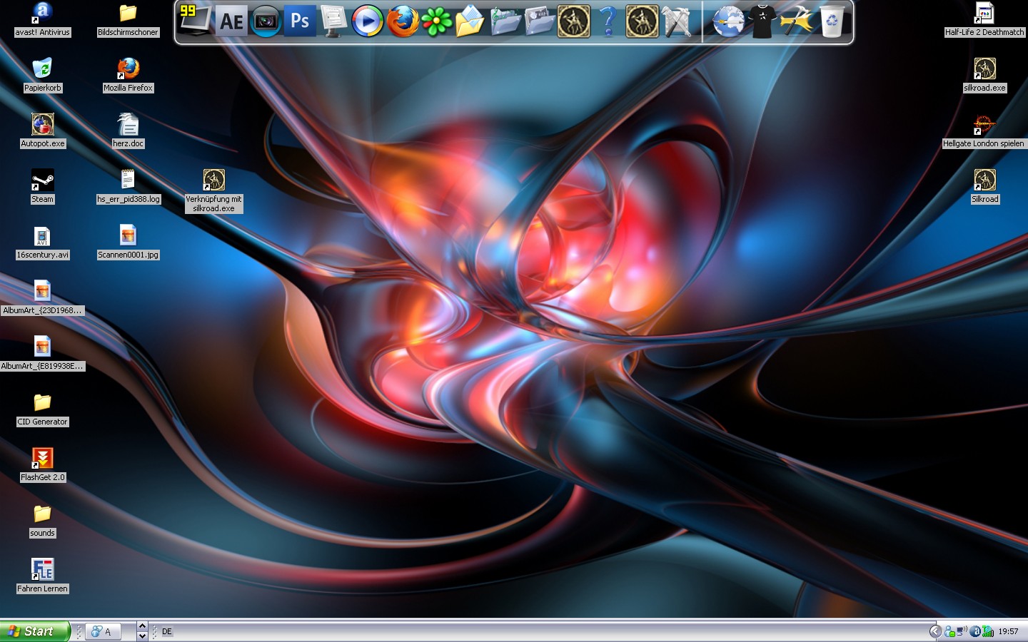
Task: Click the black t-shirt dock icon
Action: click(x=762, y=21)
